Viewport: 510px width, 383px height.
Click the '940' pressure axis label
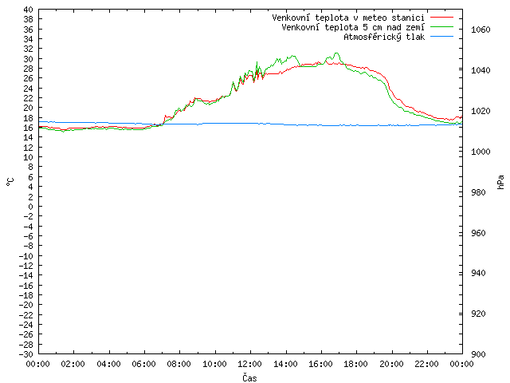tap(478, 273)
